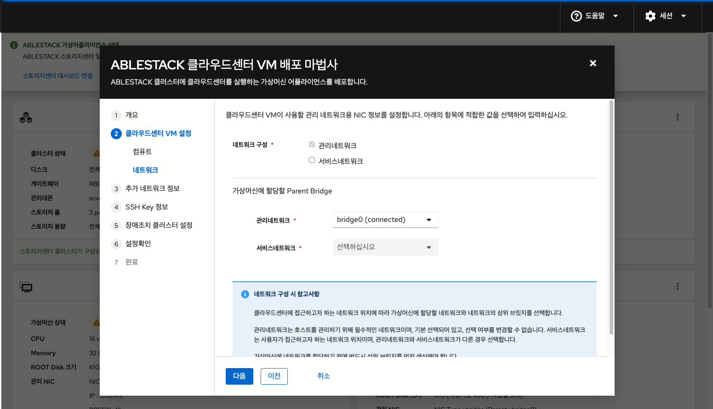
Task: Open the 서비스네트워크 선택하십시오 dropdown
Action: (x=385, y=247)
